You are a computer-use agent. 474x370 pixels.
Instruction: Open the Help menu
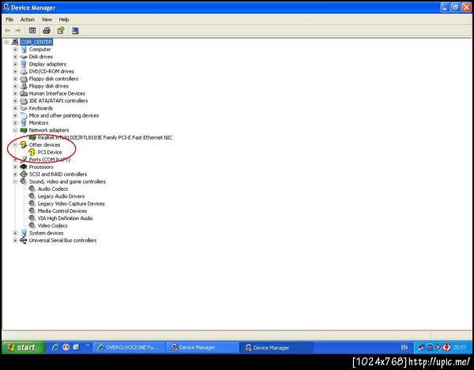click(64, 19)
